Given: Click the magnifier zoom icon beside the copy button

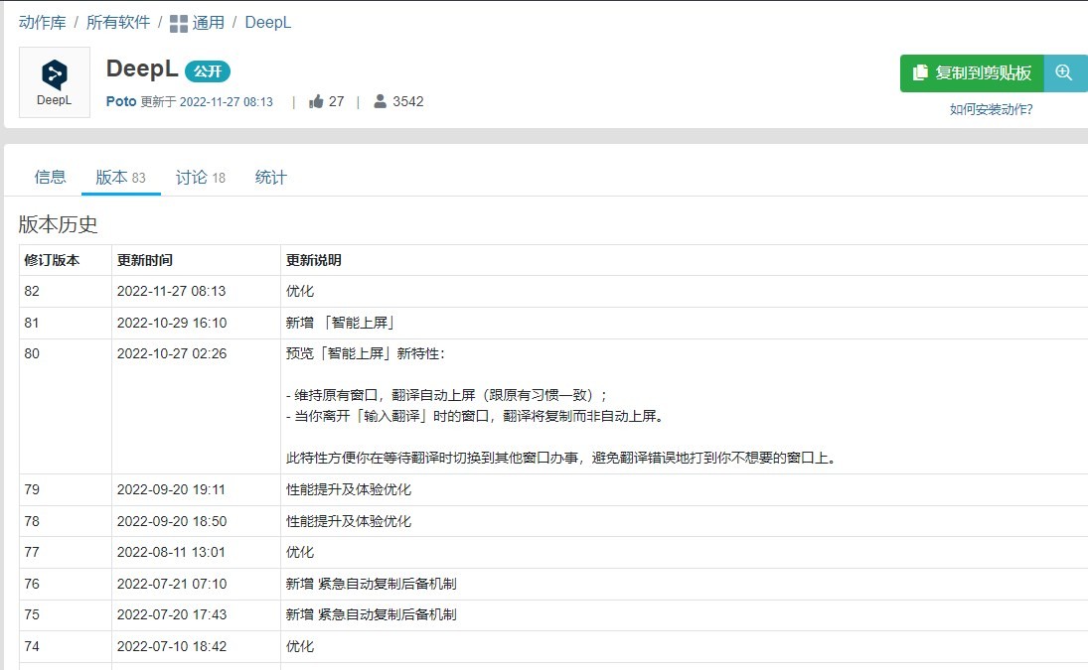Looking at the screenshot, I should pyautogui.click(x=1065, y=72).
